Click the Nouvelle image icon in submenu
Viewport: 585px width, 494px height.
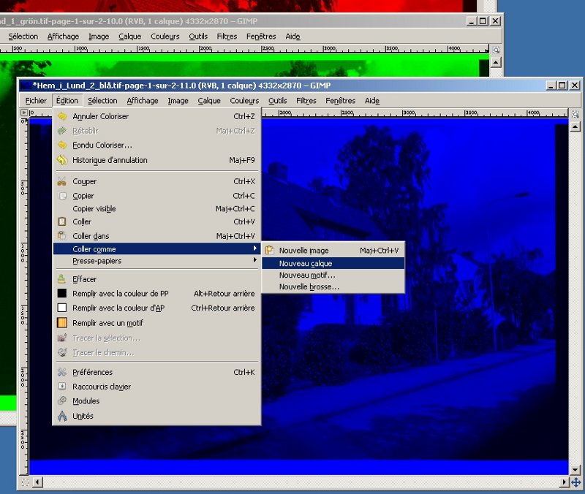point(269,251)
